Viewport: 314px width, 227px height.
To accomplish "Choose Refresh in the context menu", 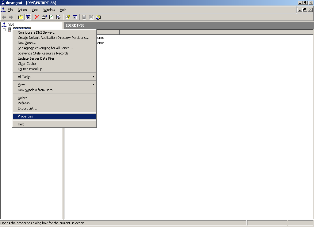I will pyautogui.click(x=54, y=103).
